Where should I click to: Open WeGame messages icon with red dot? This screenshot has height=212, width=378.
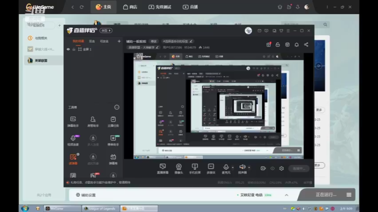289,7
